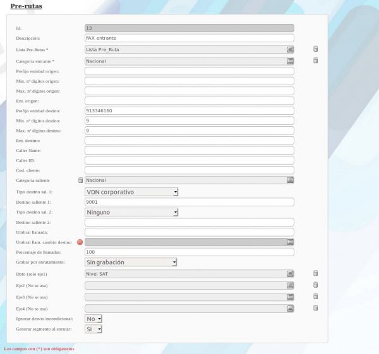The image size is (379, 354).
Task: Open list picker icon for Categoría entrante
Action: pos(290,61)
